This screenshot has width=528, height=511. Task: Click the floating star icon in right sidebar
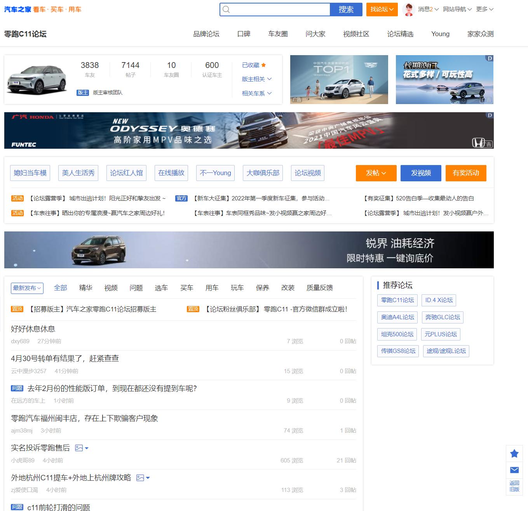pyautogui.click(x=514, y=454)
